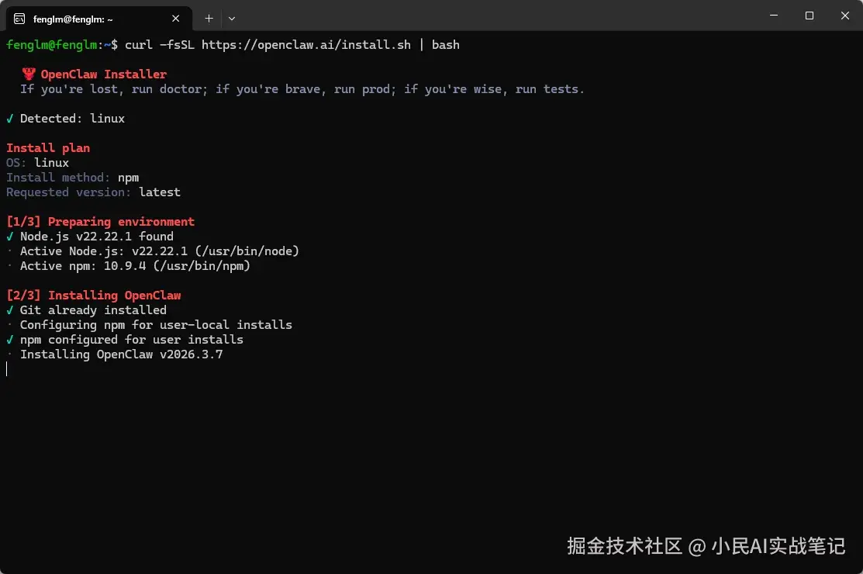The image size is (863, 574).
Task: Open a new terminal tab
Action: (x=209, y=19)
